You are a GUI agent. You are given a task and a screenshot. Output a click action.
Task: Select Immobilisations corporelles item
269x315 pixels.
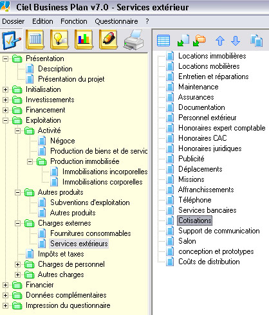pyautogui.click(x=102, y=182)
